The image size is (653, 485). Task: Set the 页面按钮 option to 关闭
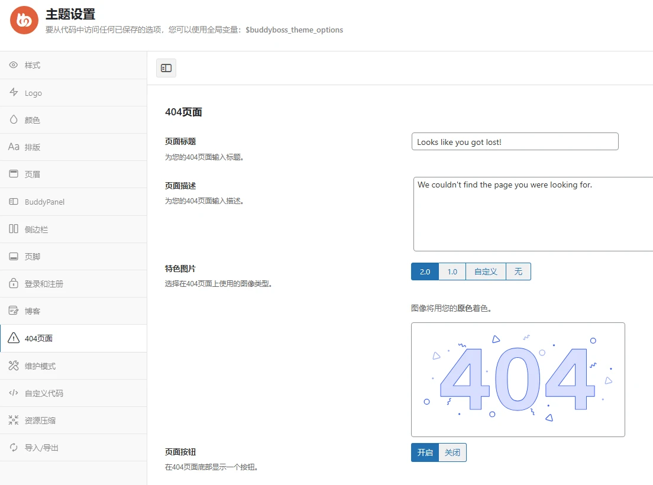pyautogui.click(x=452, y=452)
